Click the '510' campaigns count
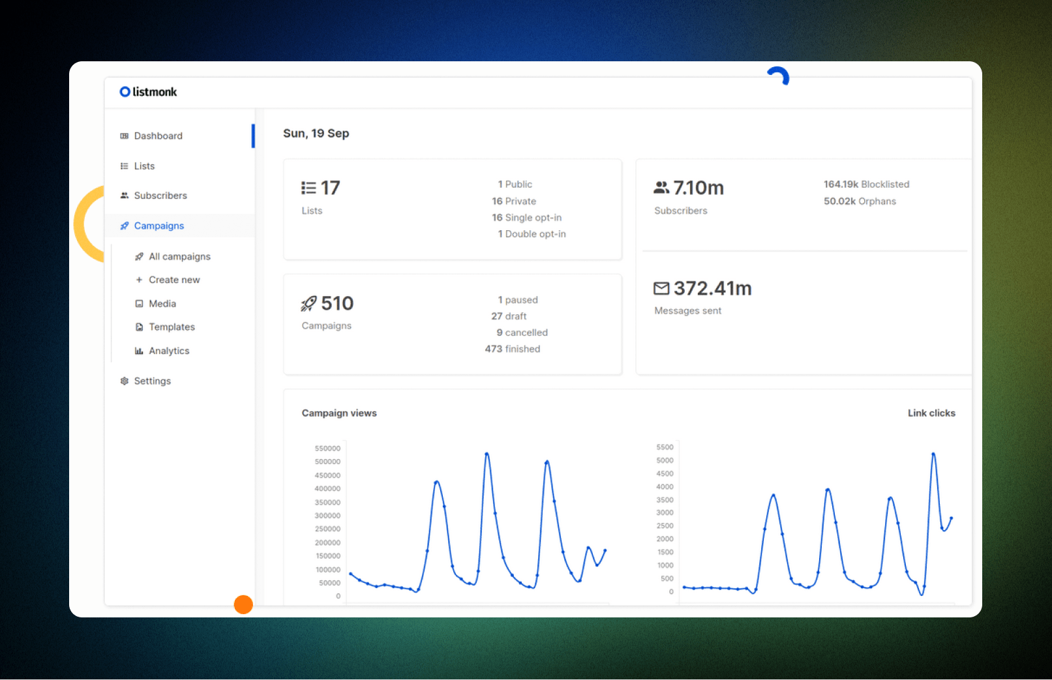The image size is (1052, 680). click(x=337, y=303)
